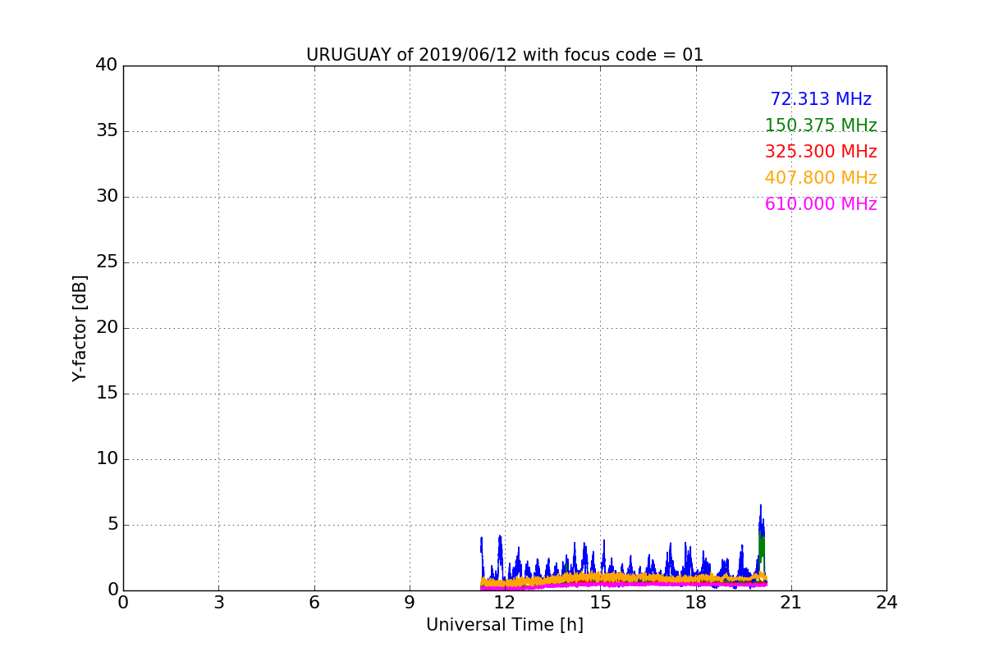Click the 21 tick on the time axis
Viewport: 985px width, 656px height.
[x=791, y=603]
